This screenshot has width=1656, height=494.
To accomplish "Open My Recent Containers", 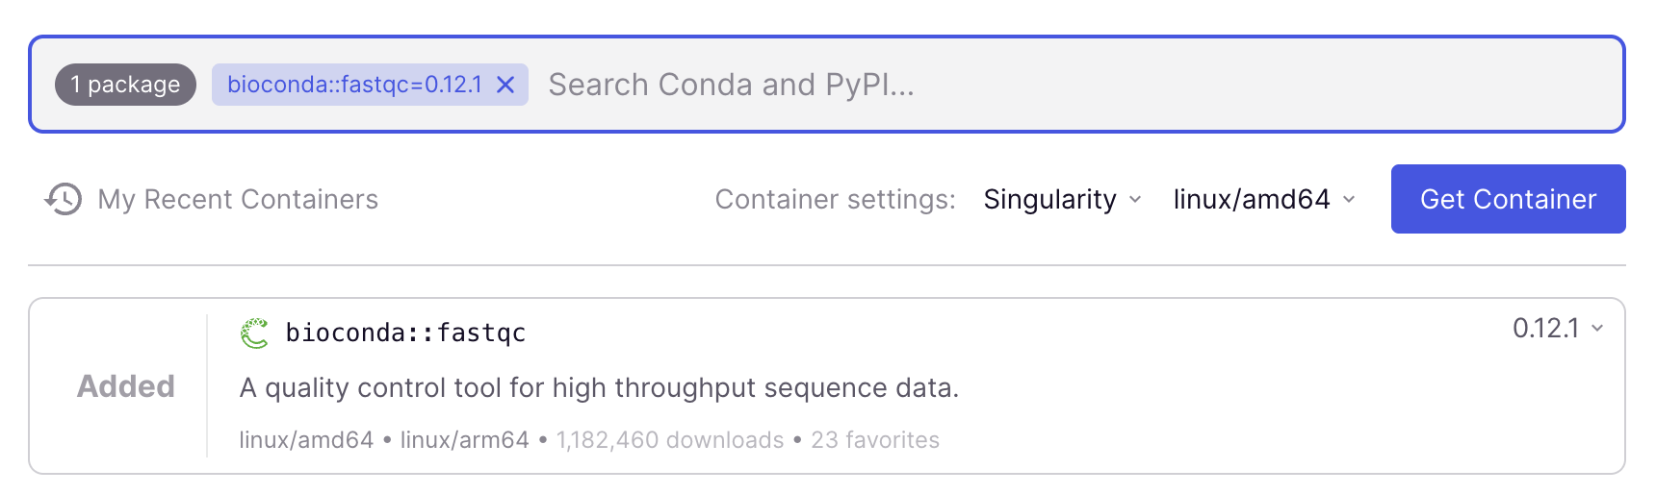I will (x=238, y=199).
